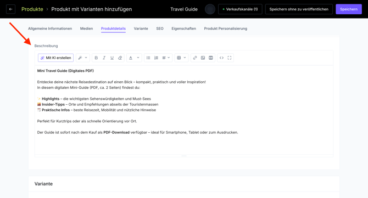
Task: Click the Mini Travel Guide heading text
Action: click(65, 71)
